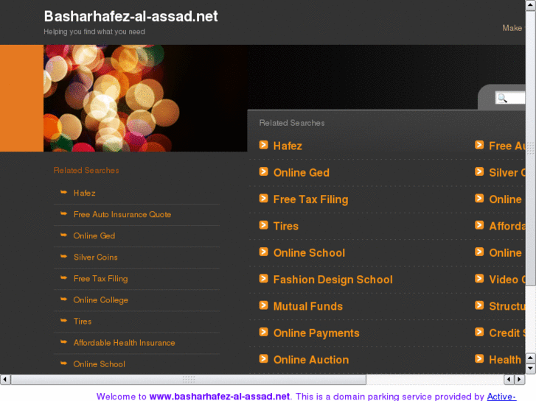Select Free Auto Insurance Quote in sidebar
Viewport: 536px width, 401px height.
pyautogui.click(x=122, y=214)
